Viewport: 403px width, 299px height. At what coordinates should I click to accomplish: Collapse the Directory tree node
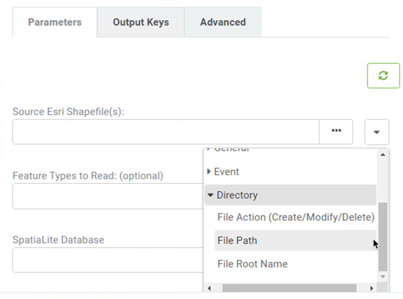click(211, 195)
